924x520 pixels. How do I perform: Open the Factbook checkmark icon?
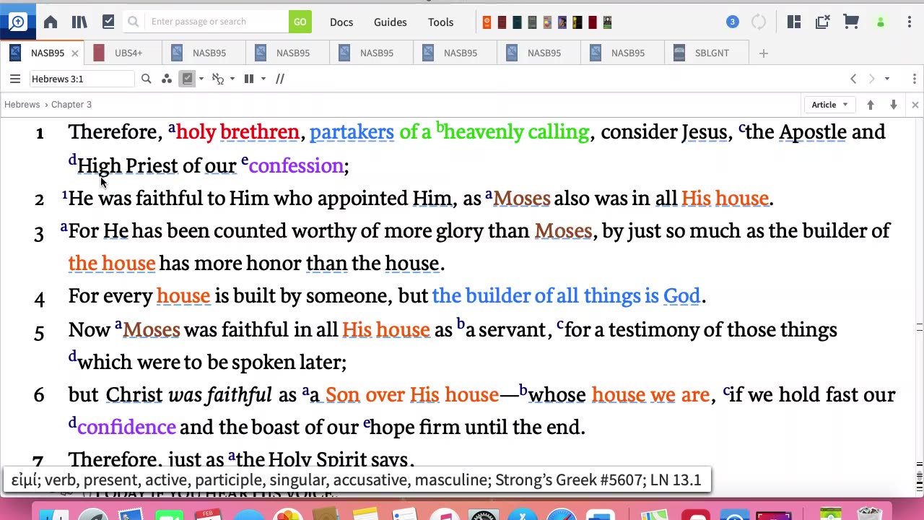[108, 22]
